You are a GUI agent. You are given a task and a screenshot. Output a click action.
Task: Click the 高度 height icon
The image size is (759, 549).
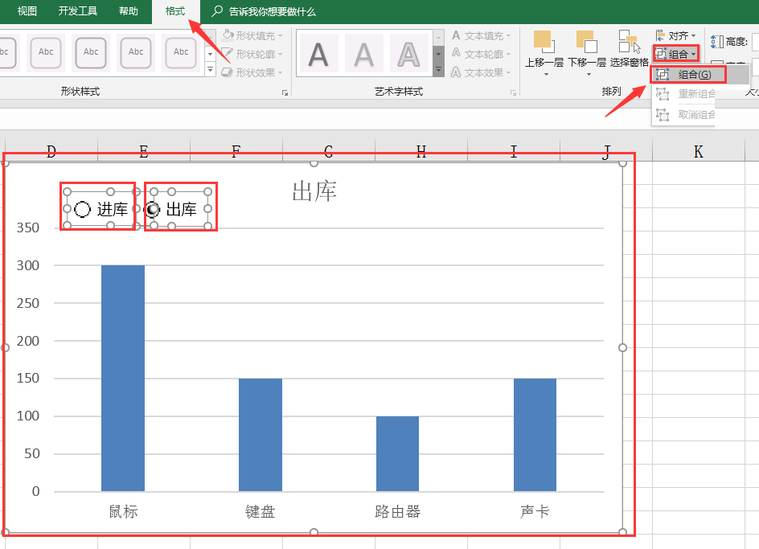tap(717, 42)
